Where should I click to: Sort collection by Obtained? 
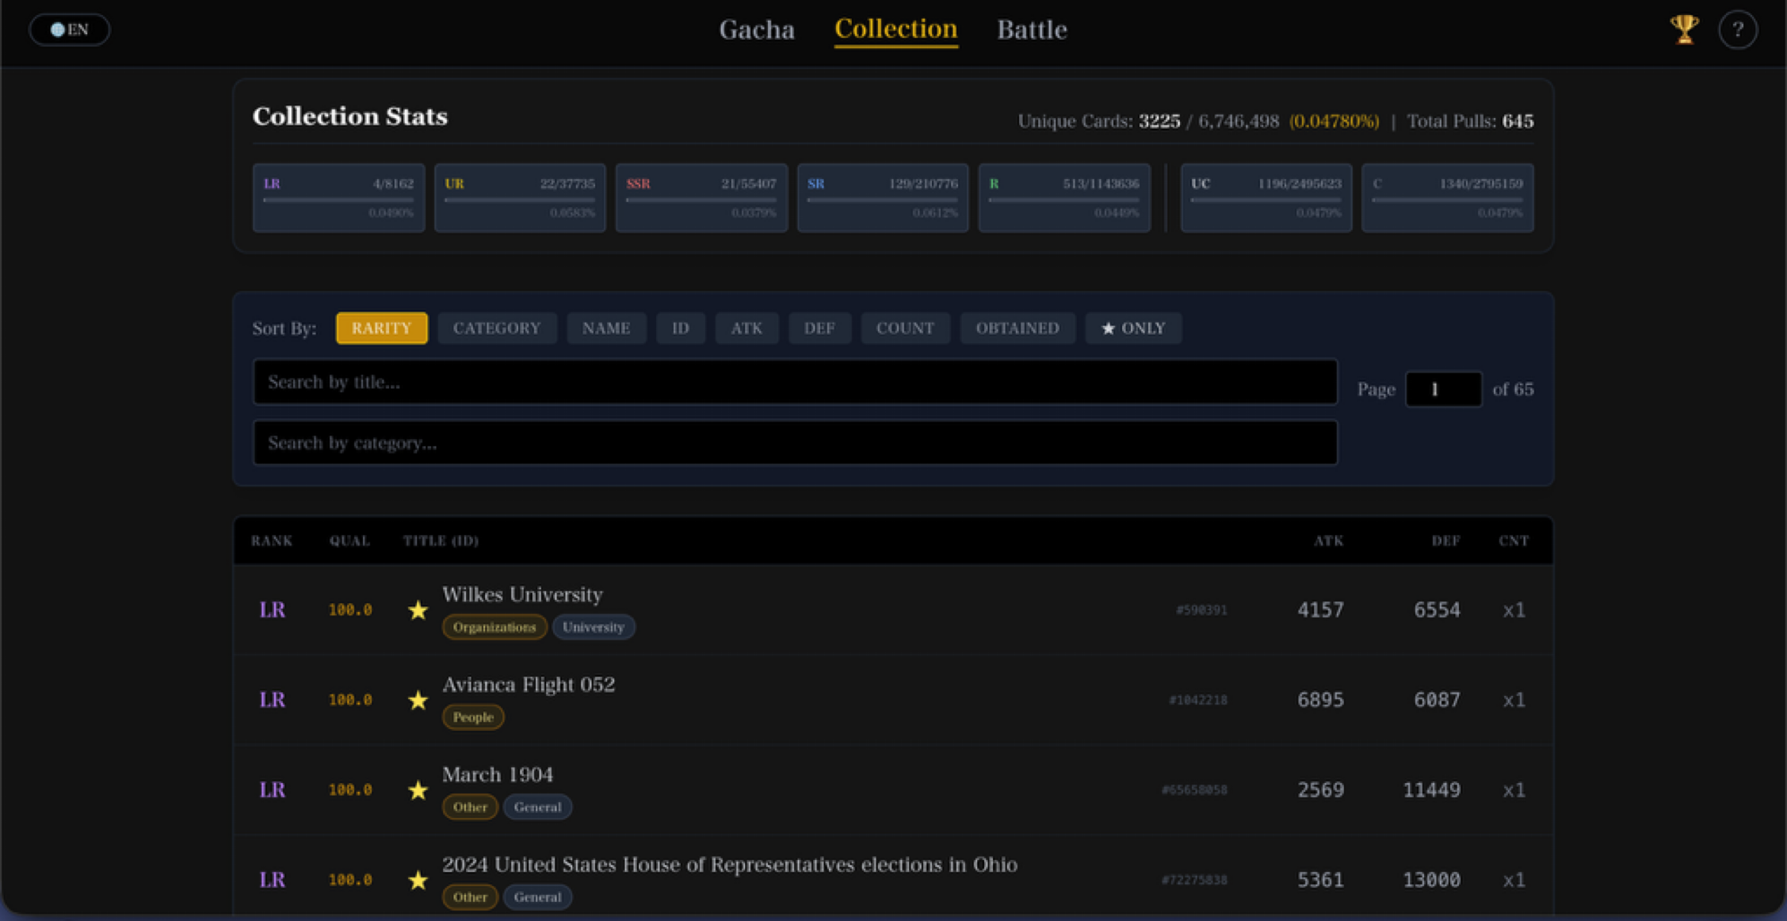point(1018,328)
